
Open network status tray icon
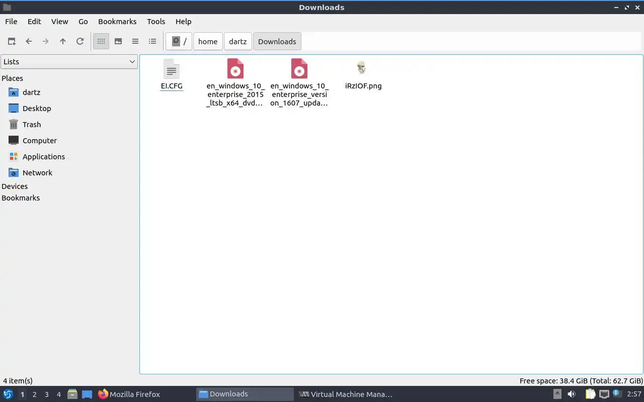pos(604,394)
